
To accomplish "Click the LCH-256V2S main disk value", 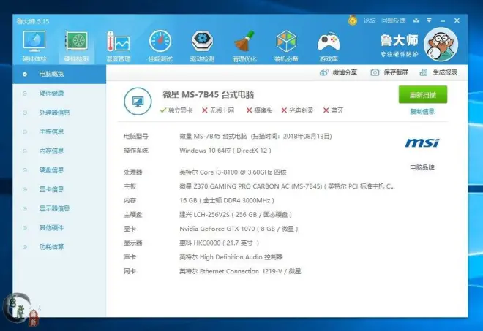I will [236, 215].
